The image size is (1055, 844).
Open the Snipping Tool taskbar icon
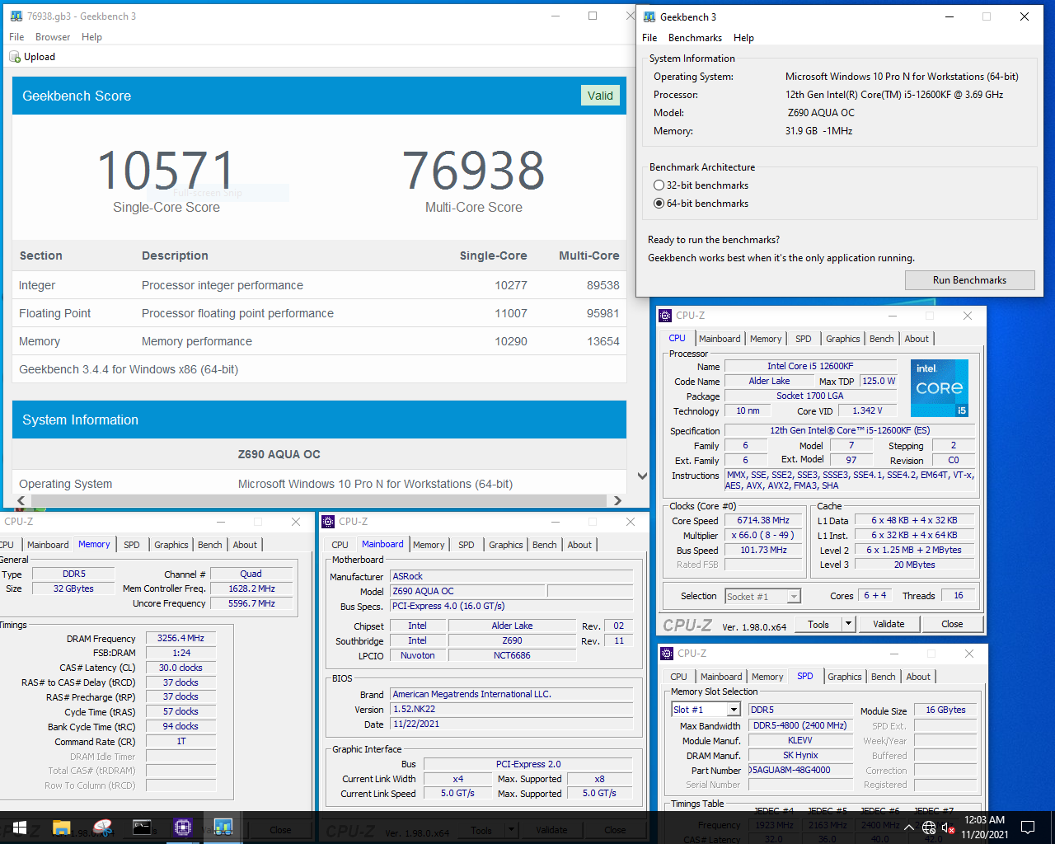click(x=102, y=828)
